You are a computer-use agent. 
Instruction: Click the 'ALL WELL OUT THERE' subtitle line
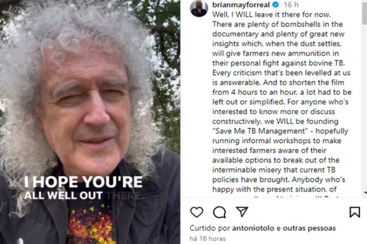click(83, 196)
